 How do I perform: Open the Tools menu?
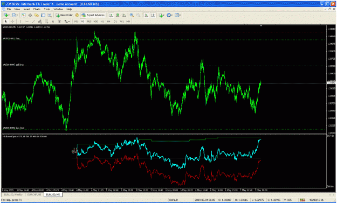point(47,9)
